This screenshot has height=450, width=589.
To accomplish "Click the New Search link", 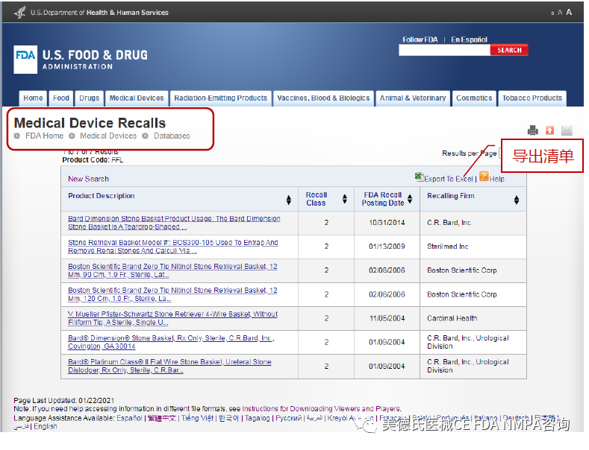I will click(x=88, y=179).
